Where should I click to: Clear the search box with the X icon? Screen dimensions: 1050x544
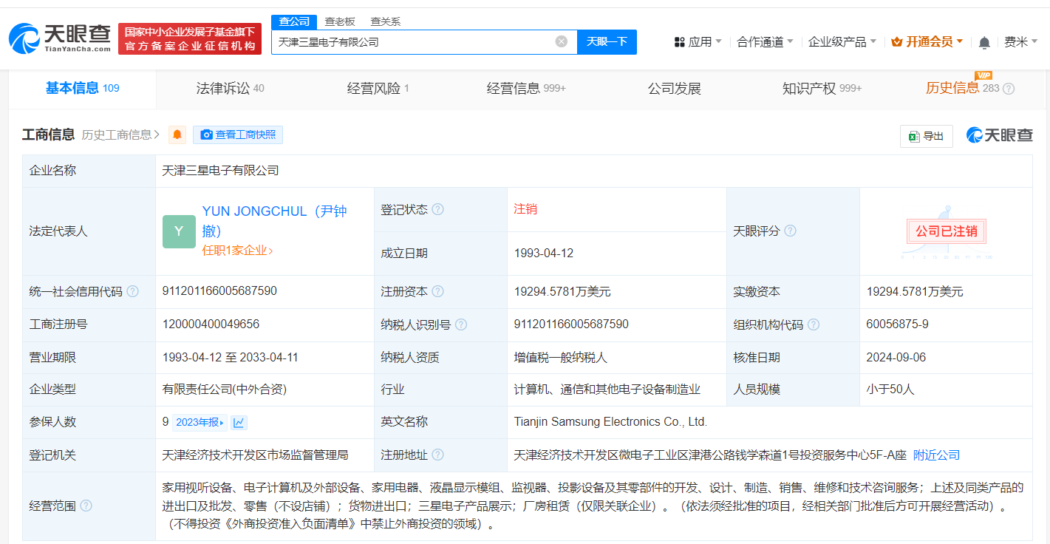coord(562,41)
